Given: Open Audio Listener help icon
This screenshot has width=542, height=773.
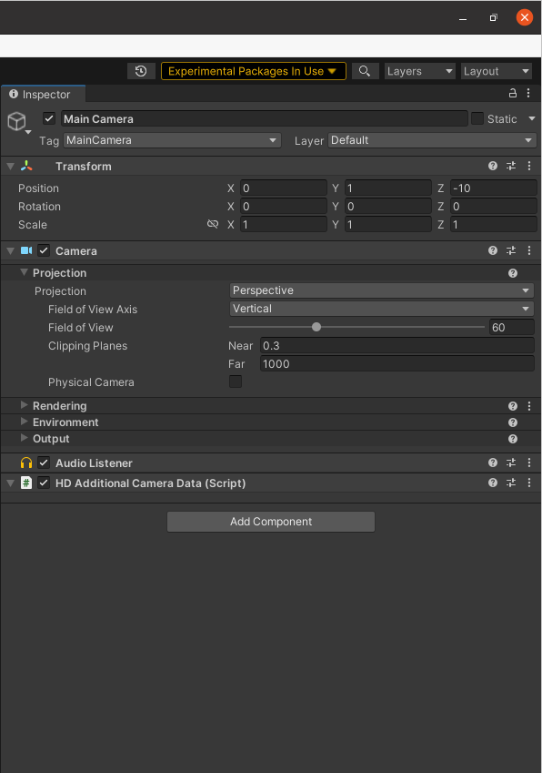Looking at the screenshot, I should pyautogui.click(x=493, y=463).
